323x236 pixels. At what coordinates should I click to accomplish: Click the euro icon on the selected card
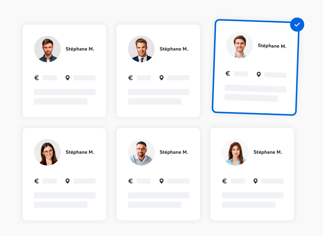point(228,73)
